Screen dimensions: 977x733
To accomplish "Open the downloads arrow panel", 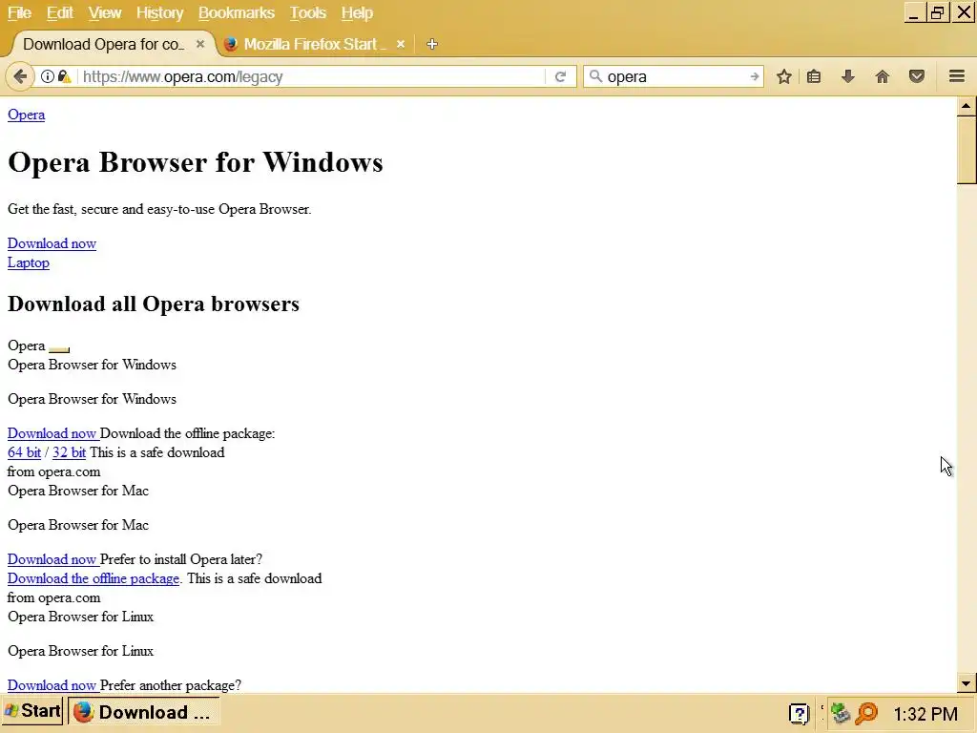I will click(x=848, y=76).
